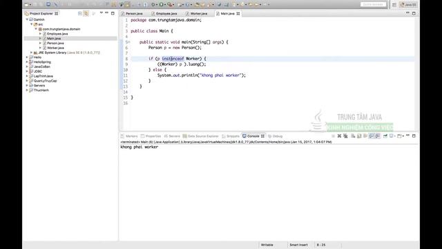Collapse the src folder
This screenshot has width=442, height=249.
pyautogui.click(x=32, y=24)
